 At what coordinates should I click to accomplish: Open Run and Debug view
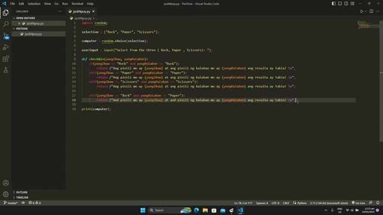tap(5, 47)
